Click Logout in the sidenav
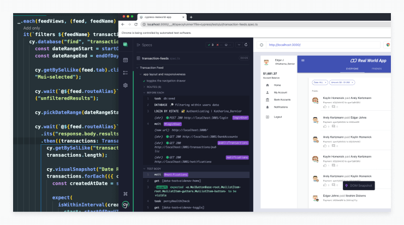Image resolution: width=404 pixels, height=225 pixels. coord(278,117)
